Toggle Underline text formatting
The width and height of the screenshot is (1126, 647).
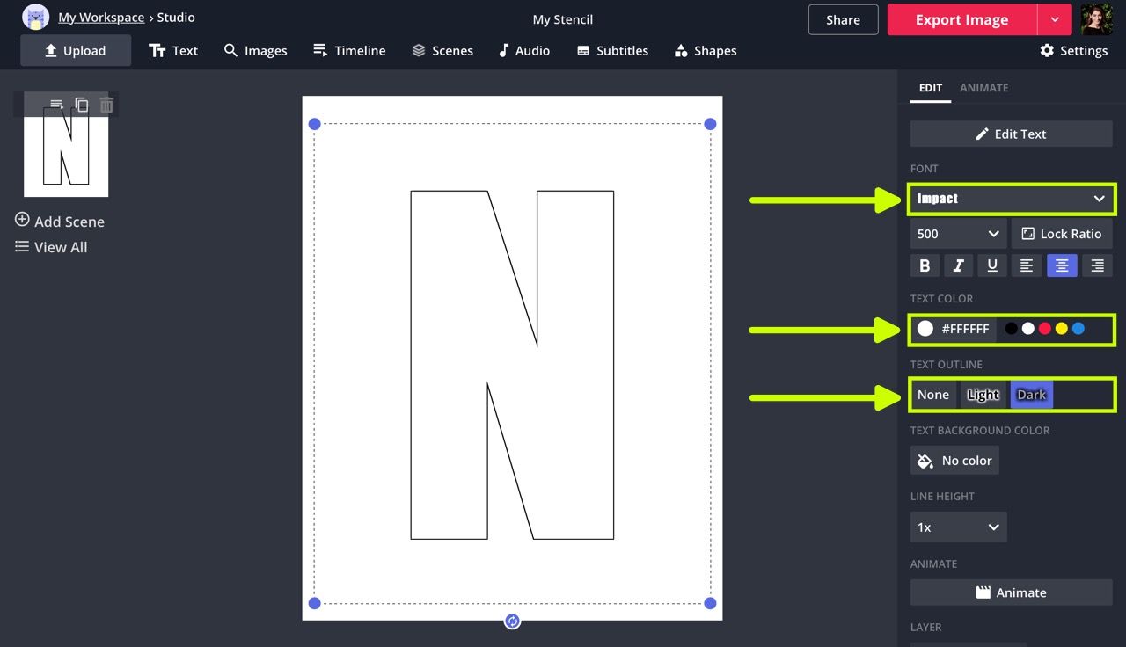point(992,265)
